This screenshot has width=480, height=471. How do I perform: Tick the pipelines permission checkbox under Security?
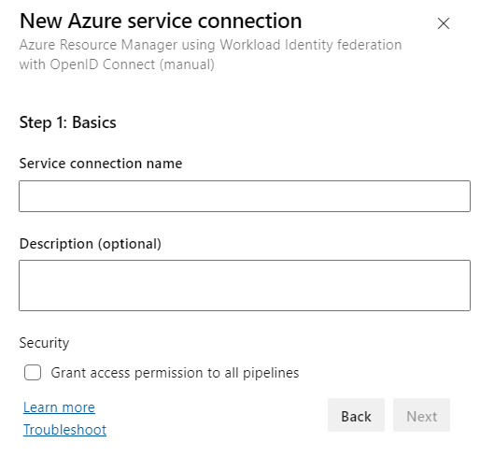point(33,373)
